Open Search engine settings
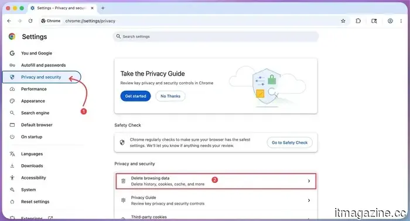Viewport: 410px width, 221px height. point(35,113)
